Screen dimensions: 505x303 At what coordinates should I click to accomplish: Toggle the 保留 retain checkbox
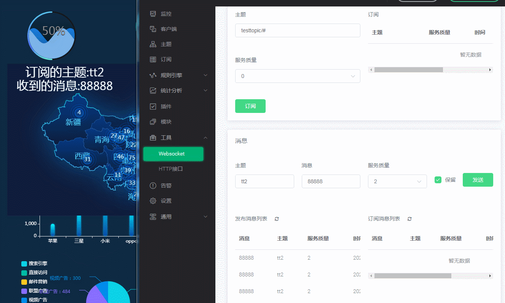[x=438, y=180]
